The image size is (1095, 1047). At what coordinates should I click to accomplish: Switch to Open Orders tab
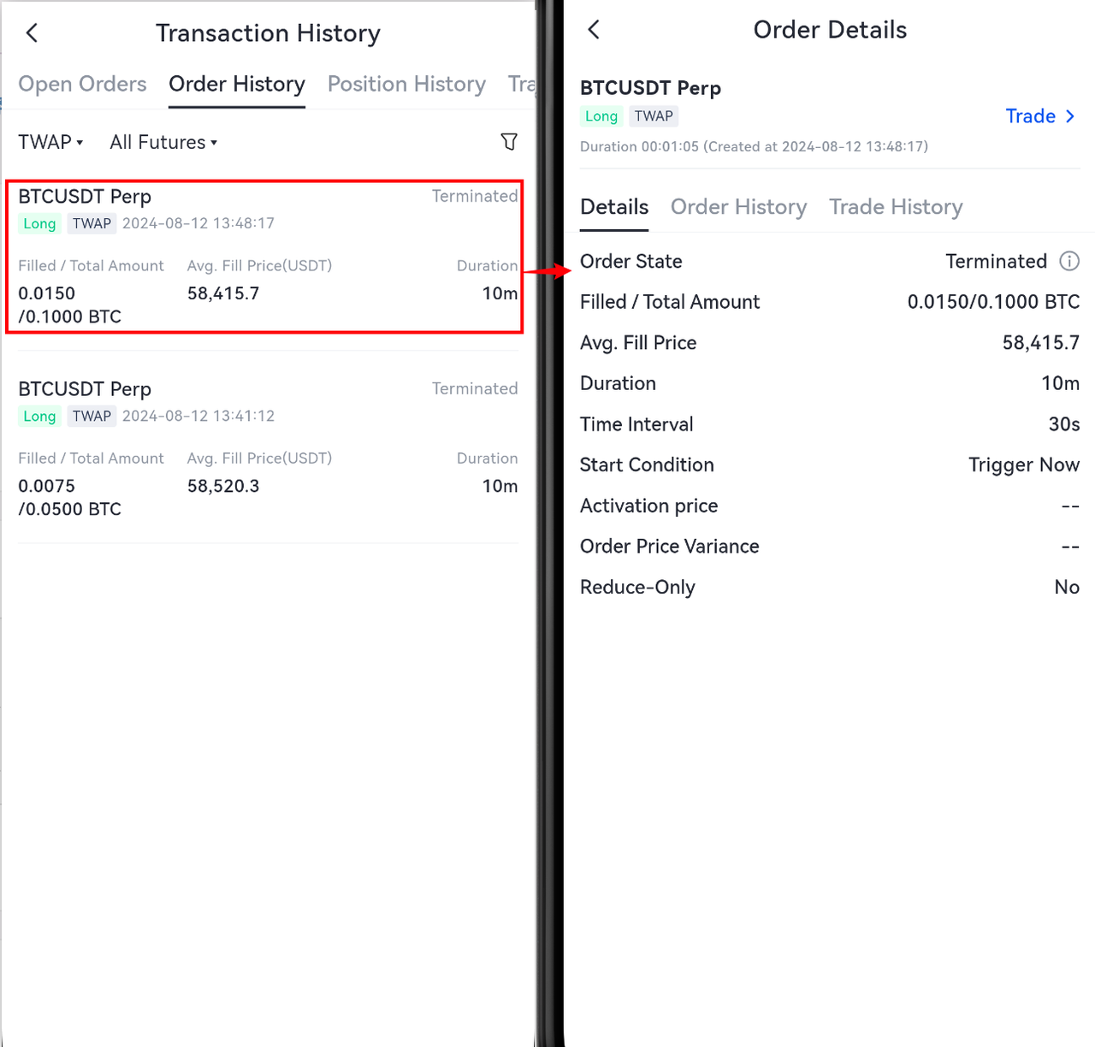[82, 84]
